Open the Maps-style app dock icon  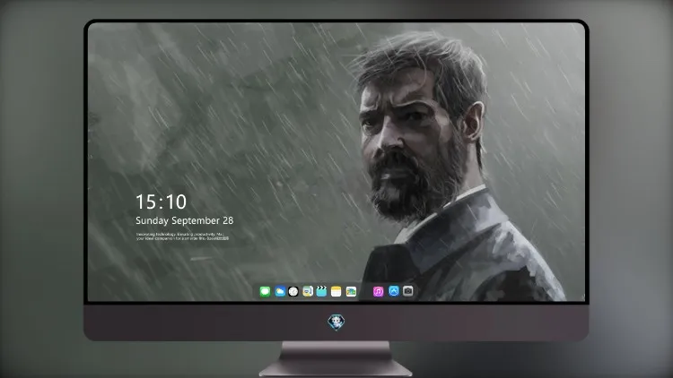coord(308,291)
